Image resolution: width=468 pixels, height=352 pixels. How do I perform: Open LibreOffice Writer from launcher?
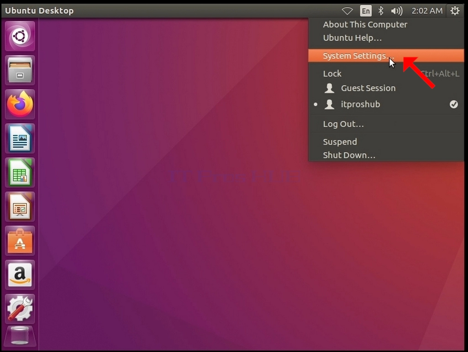[20, 139]
